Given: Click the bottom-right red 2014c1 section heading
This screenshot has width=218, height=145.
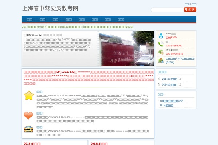Looking at the screenshot, I should (99, 144).
